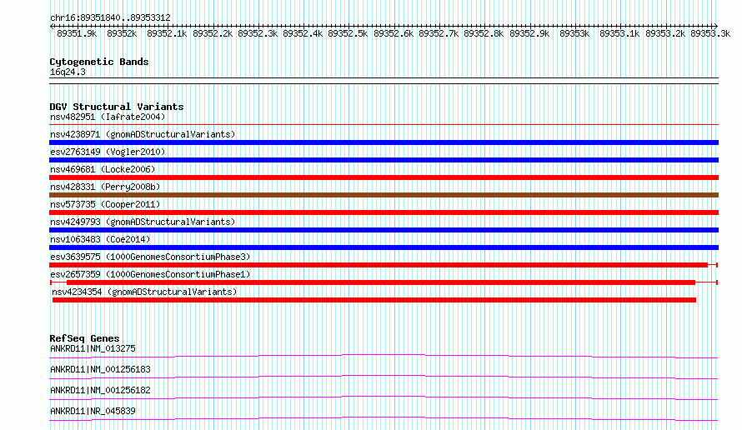Image resolution: width=742 pixels, height=430 pixels.
Task: Select the 16q24.3 cytogenetic band label
Action: pos(68,72)
